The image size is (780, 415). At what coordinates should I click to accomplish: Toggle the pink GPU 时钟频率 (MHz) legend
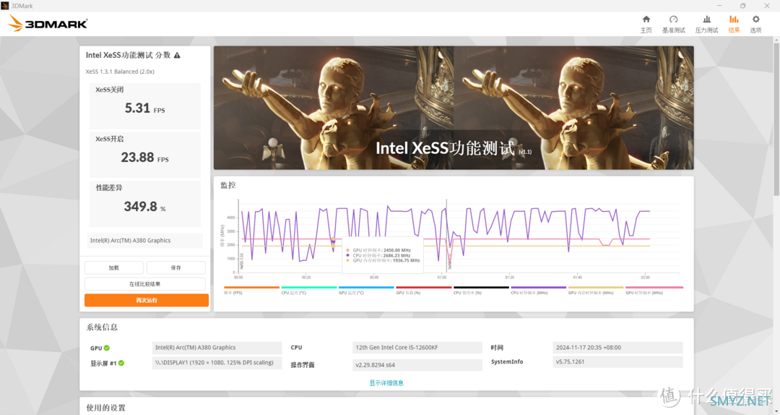654,290
